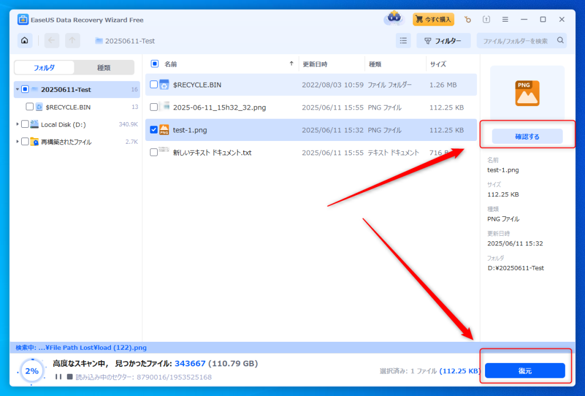Open the hamburger menu in title bar
Image resolution: width=585 pixels, height=396 pixels.
(505, 19)
